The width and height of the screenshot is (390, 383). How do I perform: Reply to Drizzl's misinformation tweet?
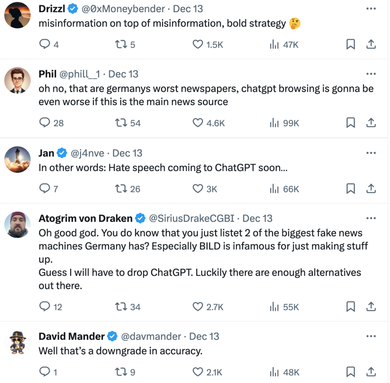45,45
